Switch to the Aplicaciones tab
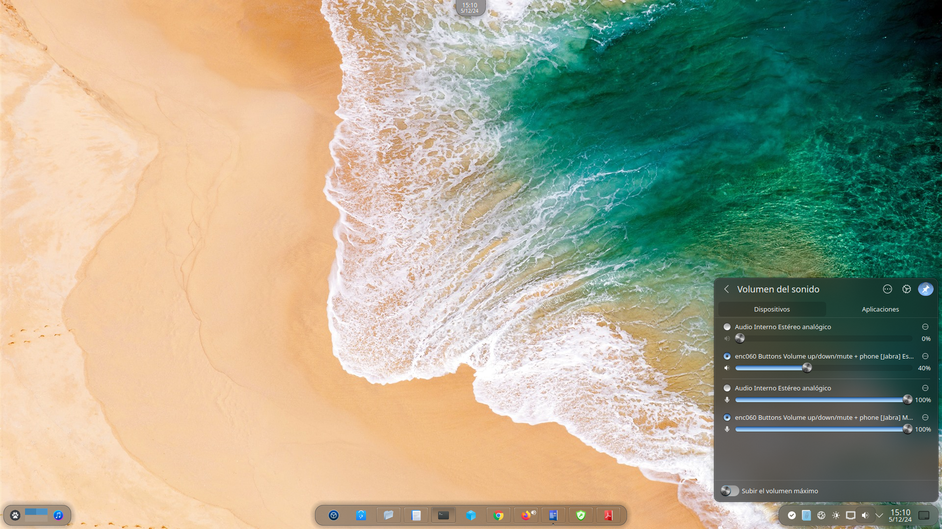942x529 pixels. [x=880, y=309]
